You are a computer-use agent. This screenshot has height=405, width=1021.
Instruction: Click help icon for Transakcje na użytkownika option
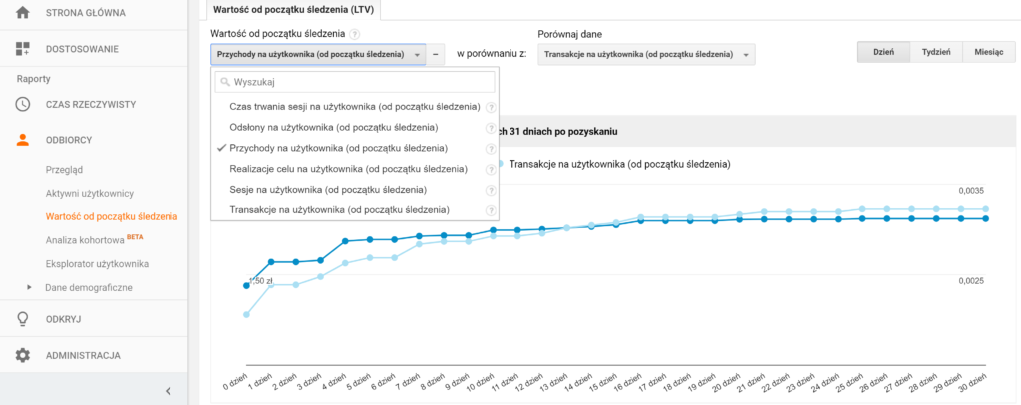491,210
